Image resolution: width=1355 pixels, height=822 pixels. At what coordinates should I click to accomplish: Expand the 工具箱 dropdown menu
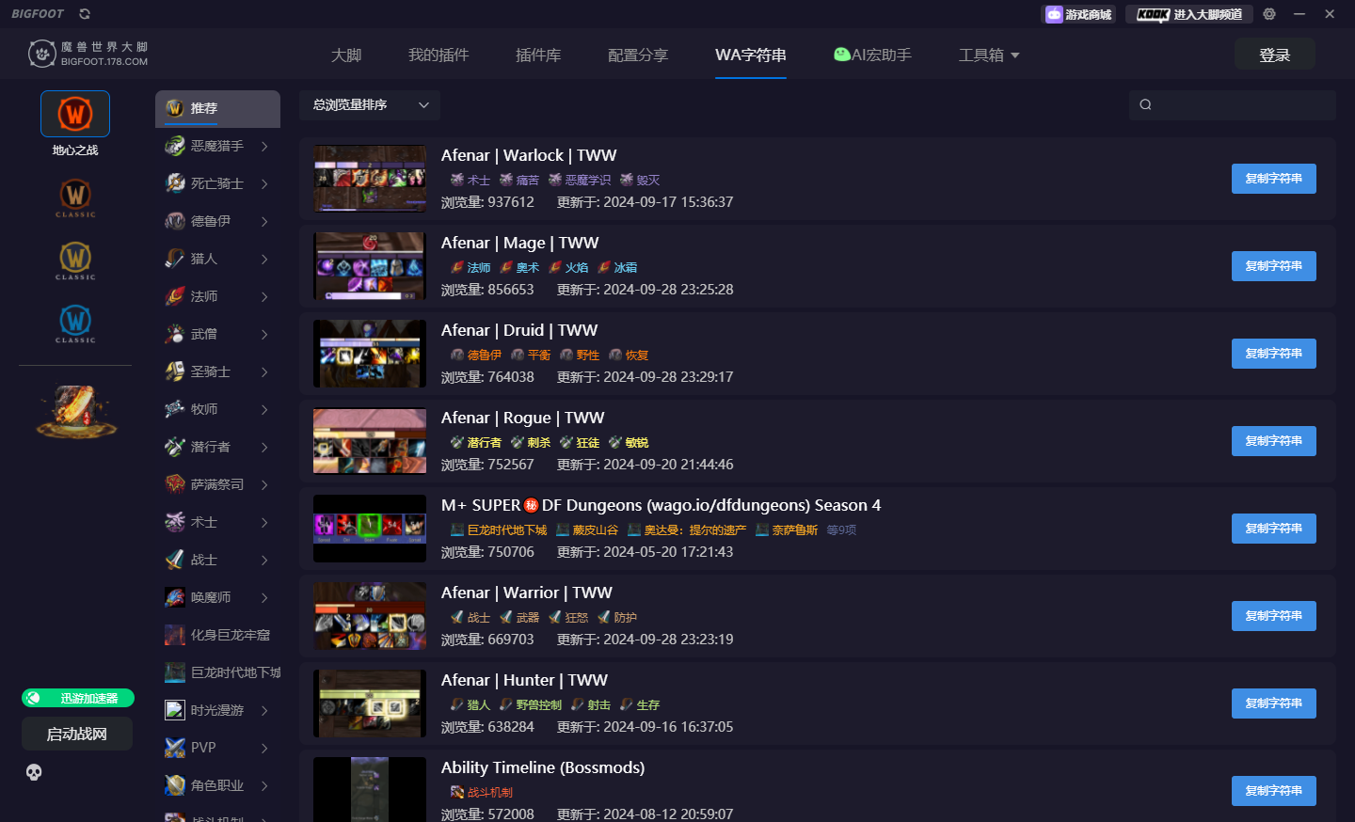point(989,55)
